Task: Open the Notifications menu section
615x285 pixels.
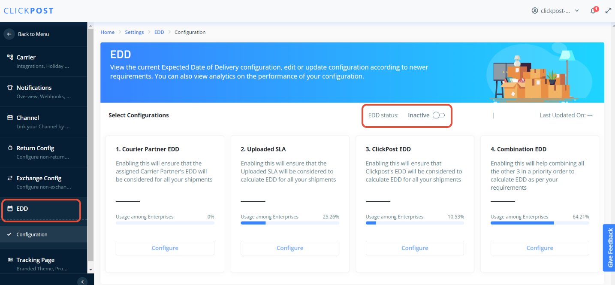Action: [x=44, y=92]
